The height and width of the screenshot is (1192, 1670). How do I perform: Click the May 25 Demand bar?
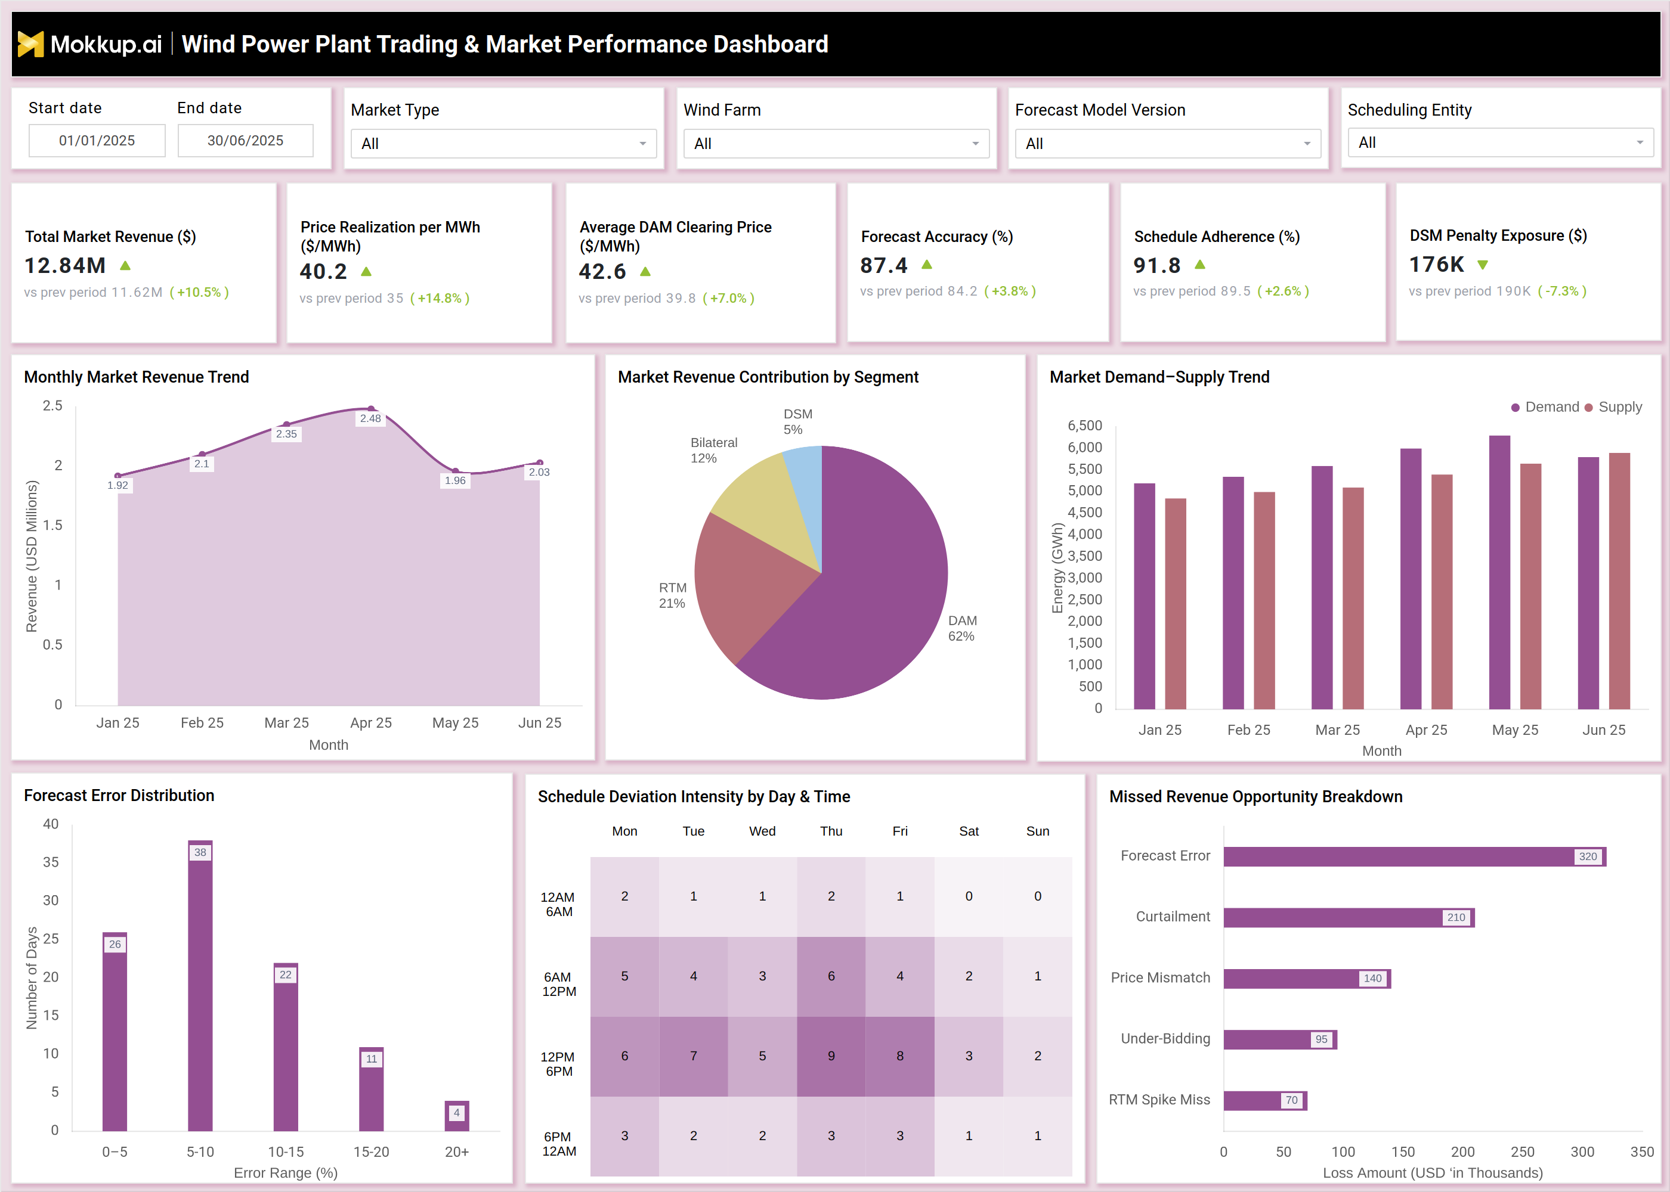pos(1499,573)
